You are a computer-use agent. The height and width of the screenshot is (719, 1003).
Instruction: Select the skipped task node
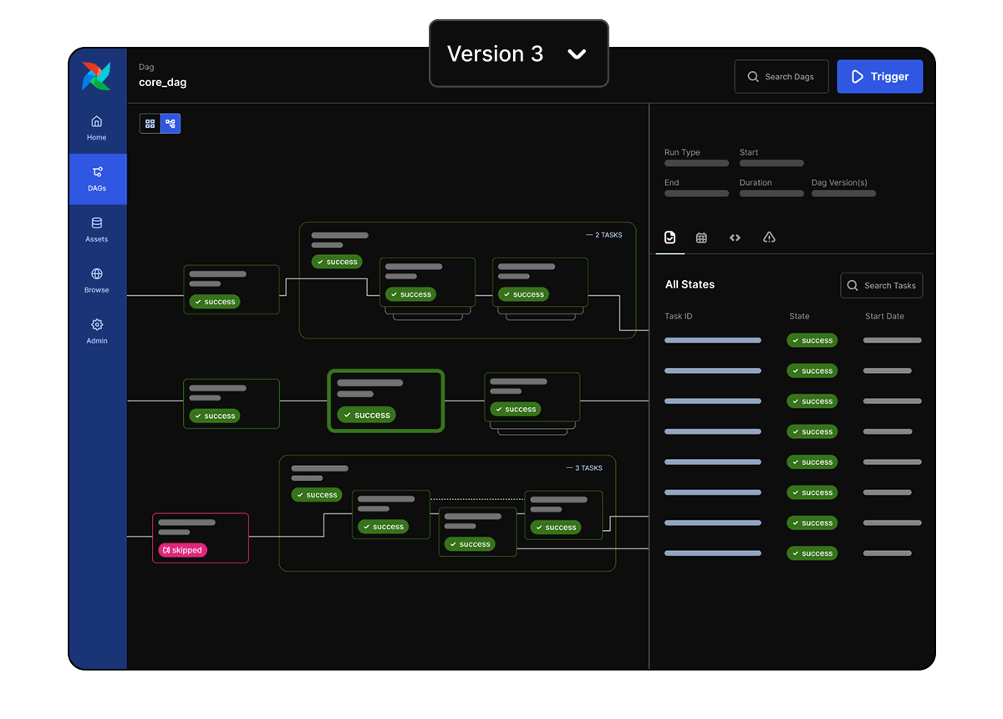(201, 538)
